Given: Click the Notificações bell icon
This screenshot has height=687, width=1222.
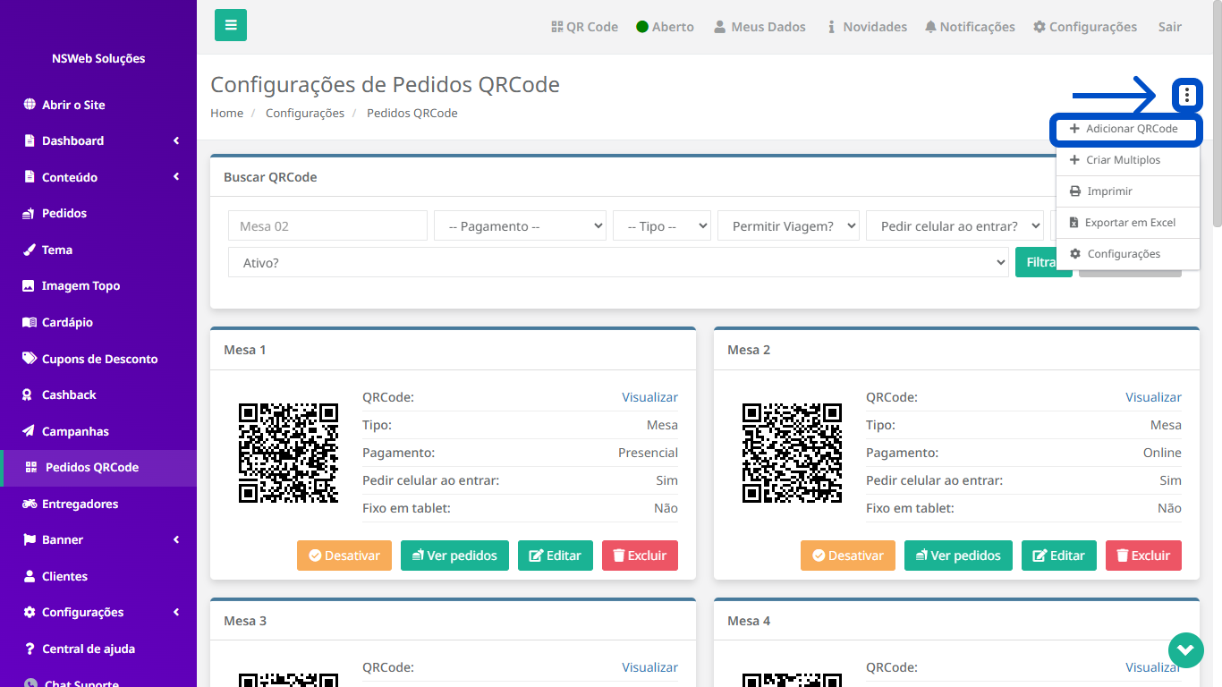Looking at the screenshot, I should pos(931,27).
